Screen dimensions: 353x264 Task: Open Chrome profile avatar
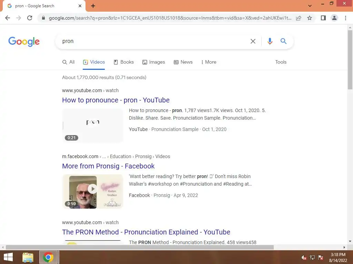coord(334,18)
